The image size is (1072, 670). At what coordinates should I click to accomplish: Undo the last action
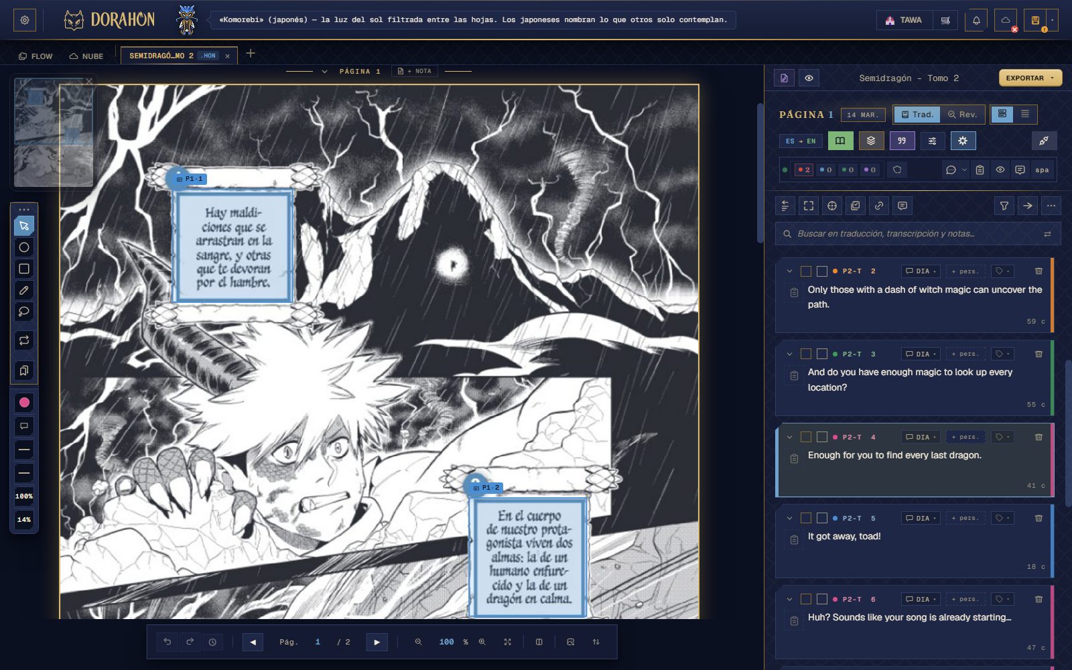[x=167, y=642]
